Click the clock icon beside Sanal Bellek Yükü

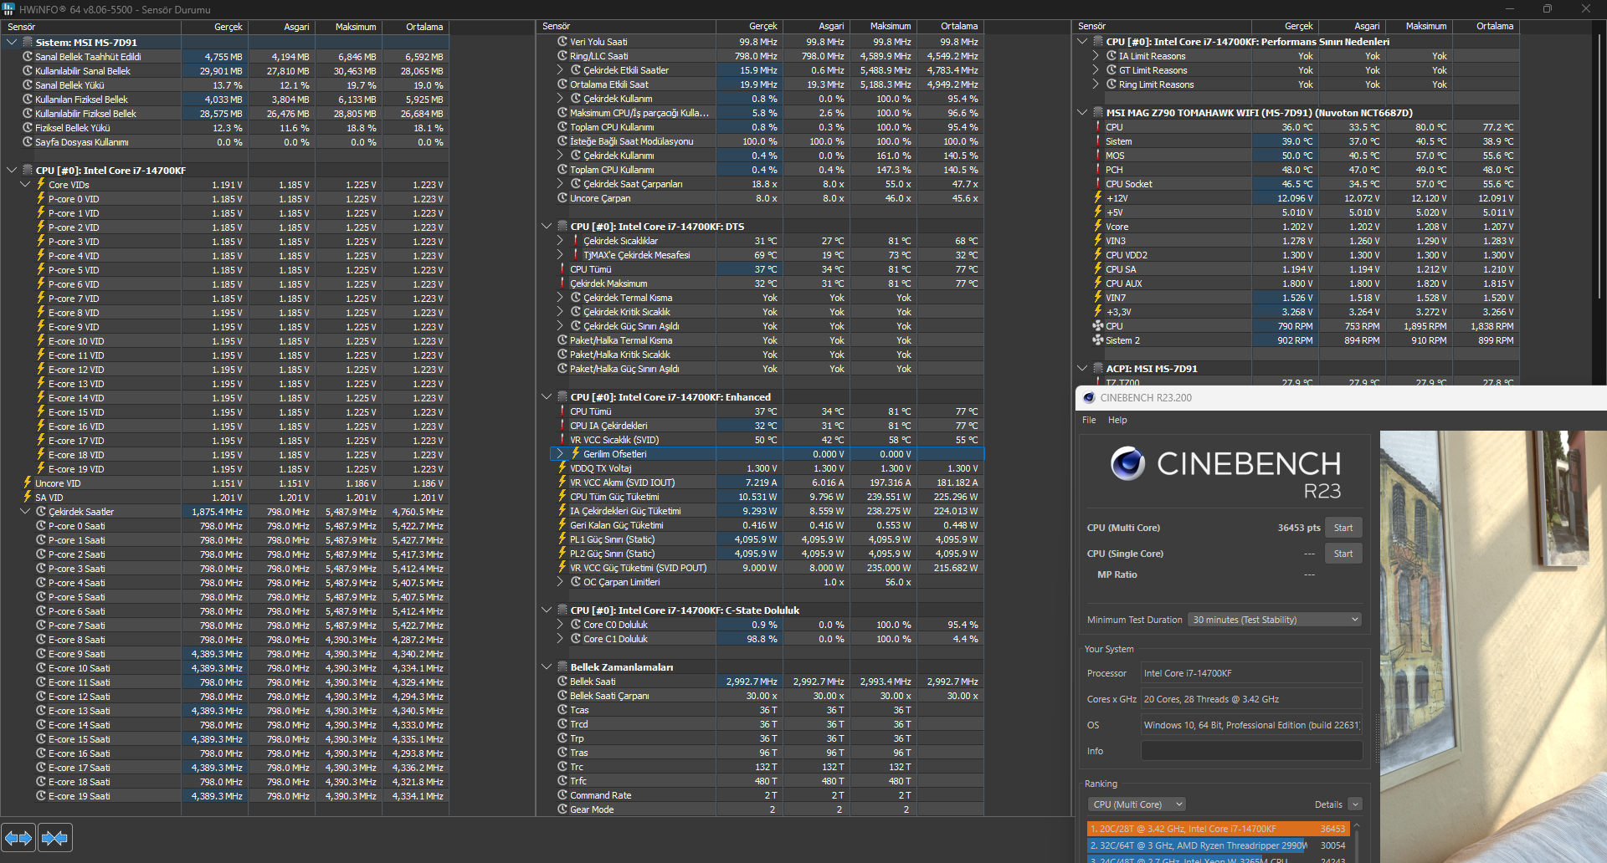(28, 85)
